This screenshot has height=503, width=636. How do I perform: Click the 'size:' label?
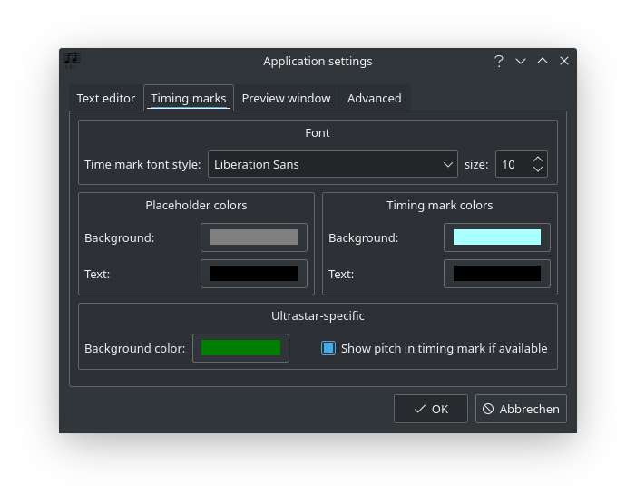tap(476, 165)
